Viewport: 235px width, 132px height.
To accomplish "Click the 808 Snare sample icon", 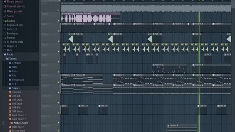I will coord(10,104).
